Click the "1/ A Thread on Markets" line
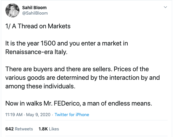The width and height of the screenshot is (173, 137). pos(38,27)
